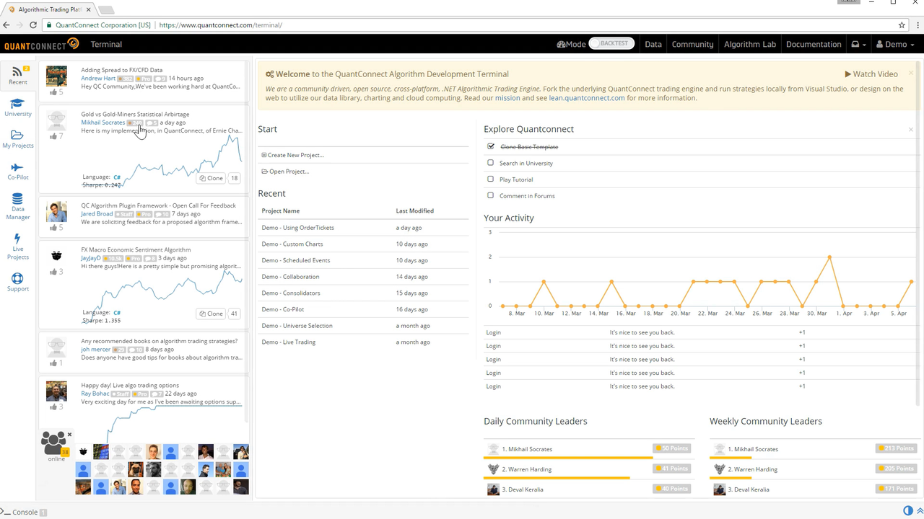Toggle the Backtest mode switch
This screenshot has height=519, width=924.
click(611, 43)
